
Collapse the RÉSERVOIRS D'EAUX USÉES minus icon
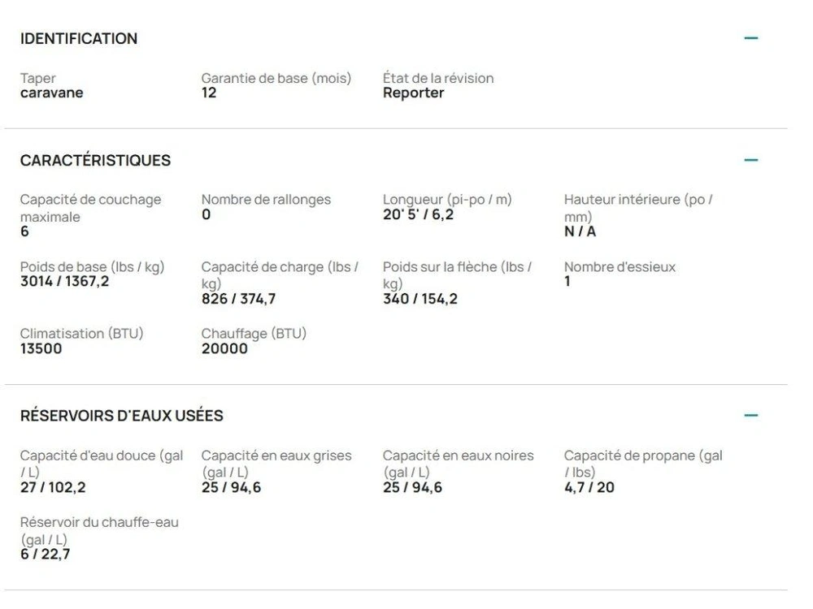750,416
